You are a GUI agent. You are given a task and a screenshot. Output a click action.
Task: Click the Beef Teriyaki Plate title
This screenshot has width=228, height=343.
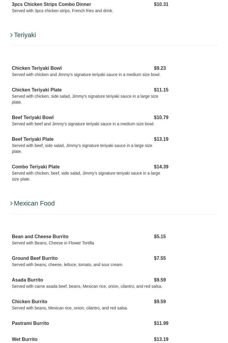pyautogui.click(x=33, y=139)
